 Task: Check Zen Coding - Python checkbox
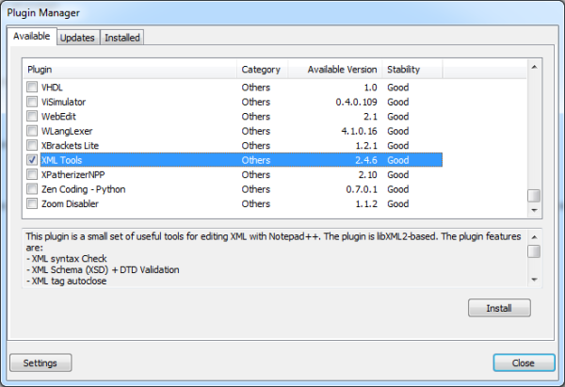click(32, 189)
